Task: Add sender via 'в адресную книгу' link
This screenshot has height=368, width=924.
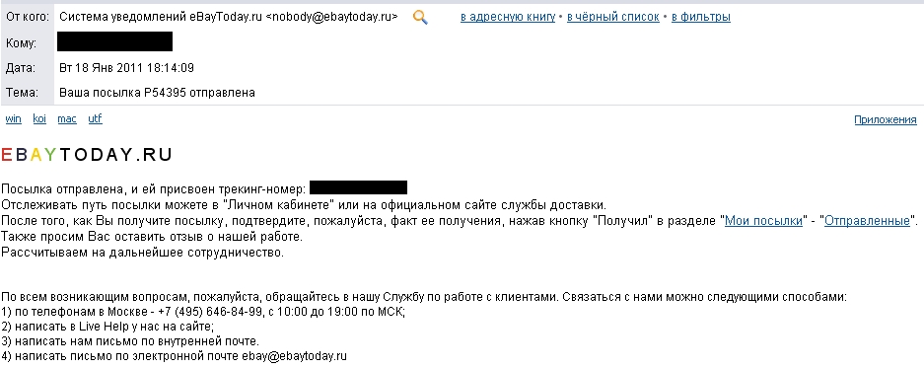Action: tap(508, 17)
